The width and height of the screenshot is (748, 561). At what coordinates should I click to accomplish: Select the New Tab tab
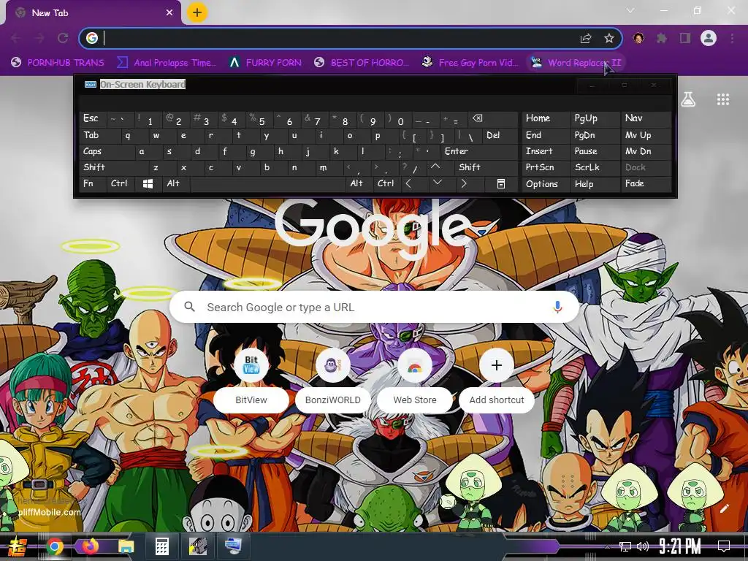(93, 12)
